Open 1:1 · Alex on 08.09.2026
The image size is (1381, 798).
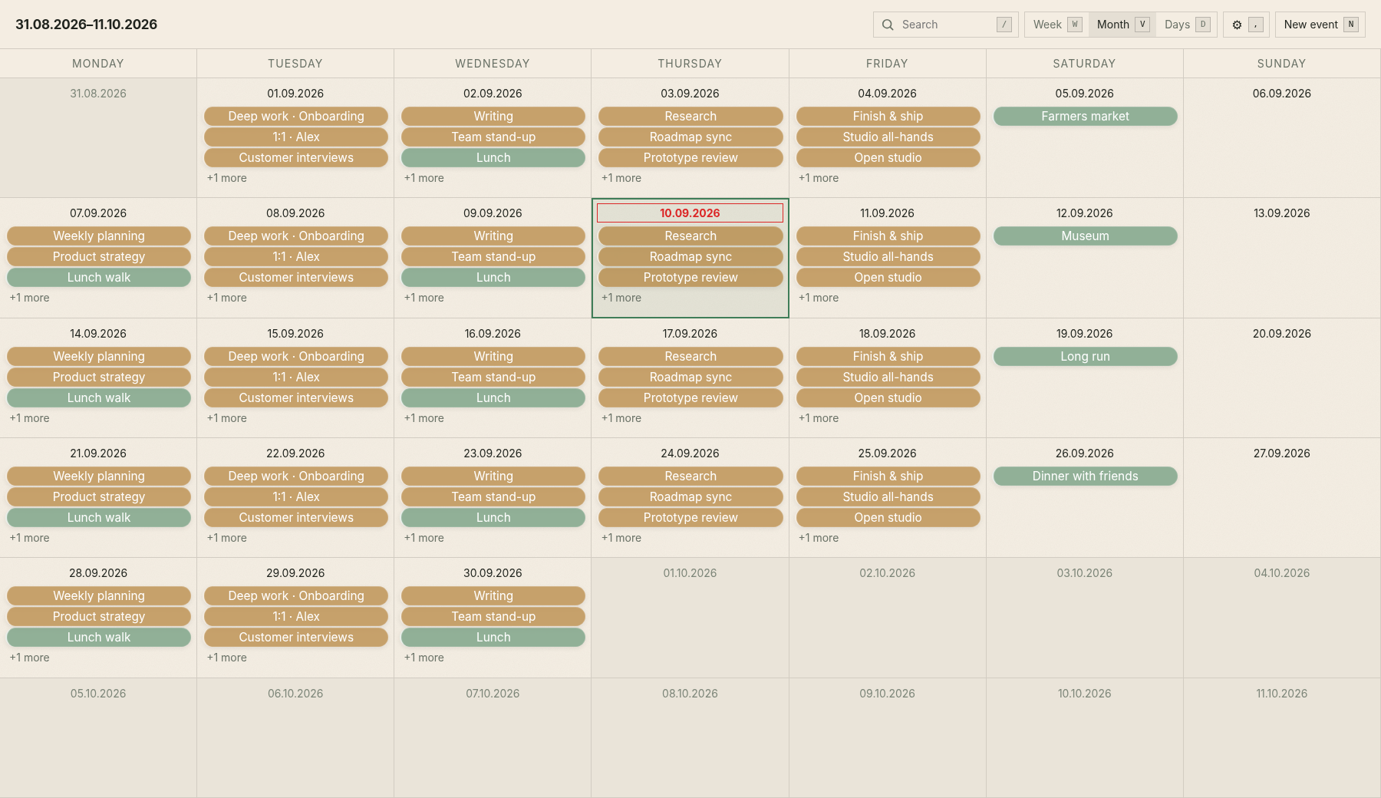click(x=296, y=256)
